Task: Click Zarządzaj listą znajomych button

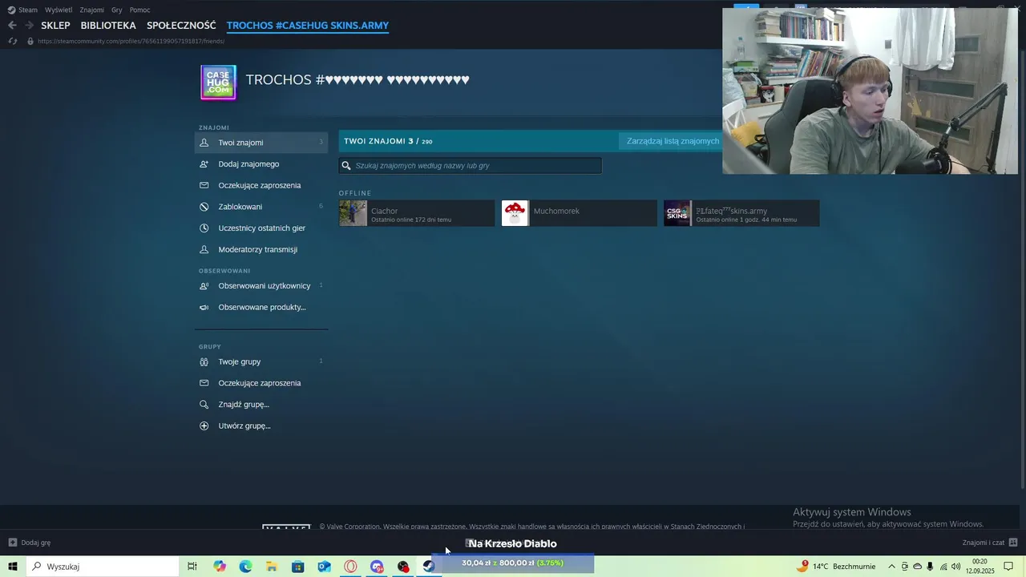Action: pos(671,141)
